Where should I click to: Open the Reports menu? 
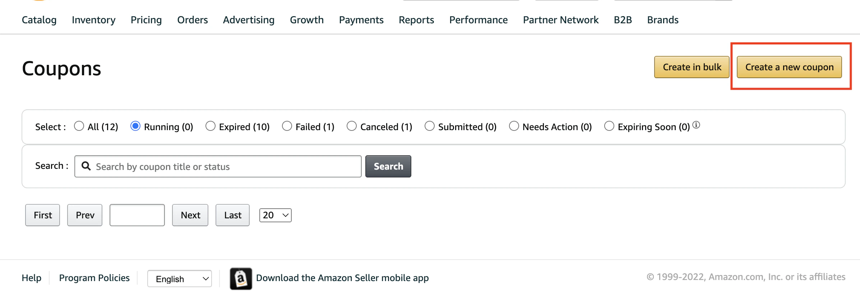(416, 20)
